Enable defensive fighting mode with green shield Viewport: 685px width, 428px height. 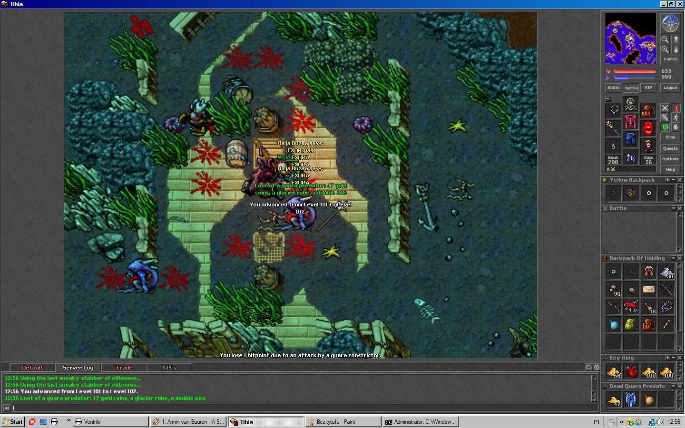coord(665,127)
